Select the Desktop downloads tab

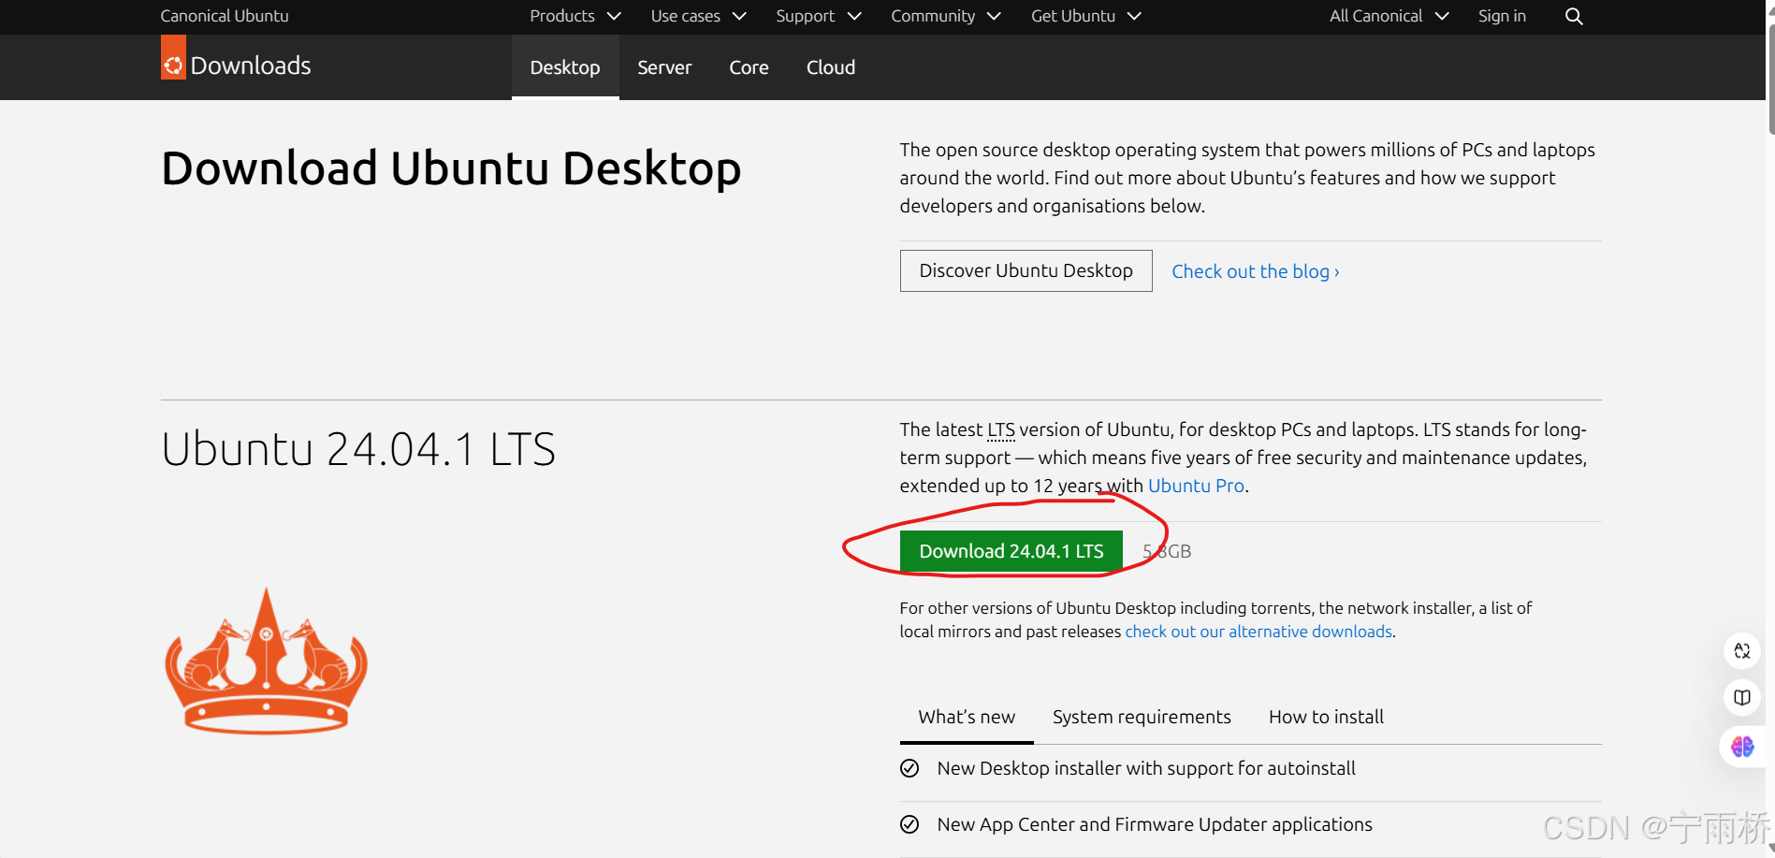pyautogui.click(x=565, y=67)
